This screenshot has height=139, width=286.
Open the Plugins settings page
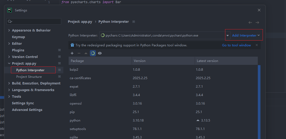(18, 50)
